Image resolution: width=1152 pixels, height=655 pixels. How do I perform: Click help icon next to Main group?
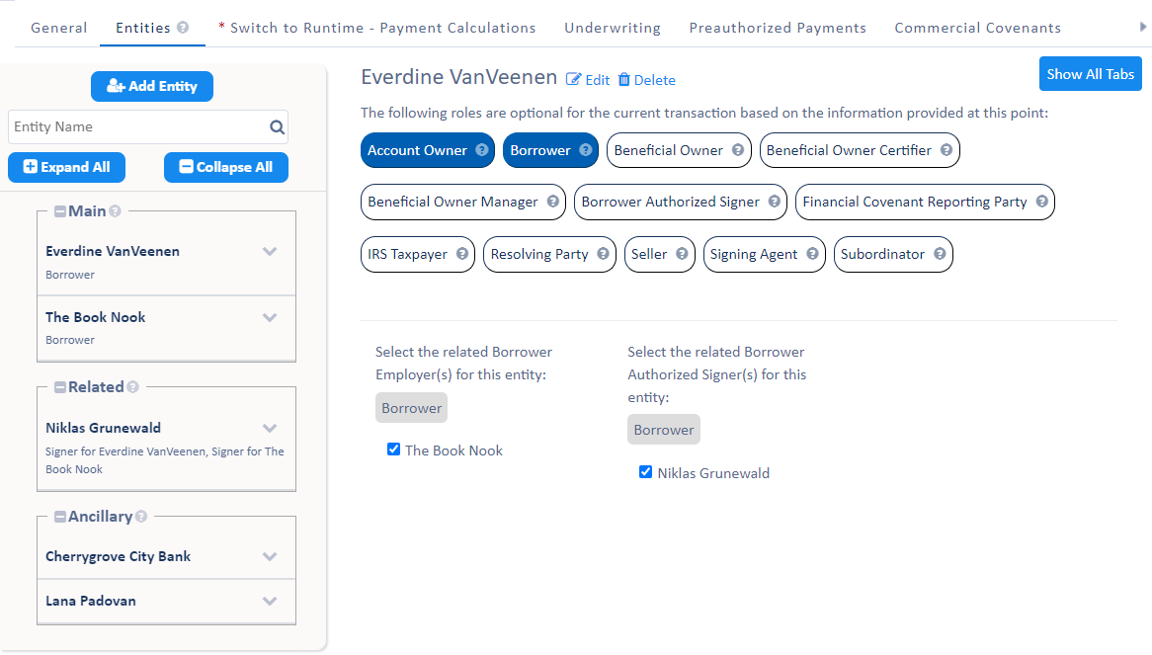115,211
